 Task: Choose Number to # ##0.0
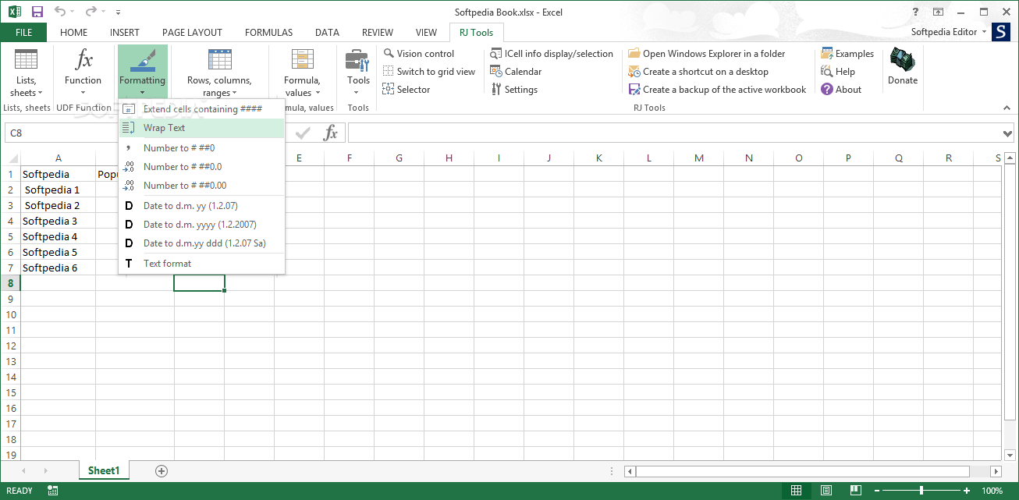tap(201, 167)
